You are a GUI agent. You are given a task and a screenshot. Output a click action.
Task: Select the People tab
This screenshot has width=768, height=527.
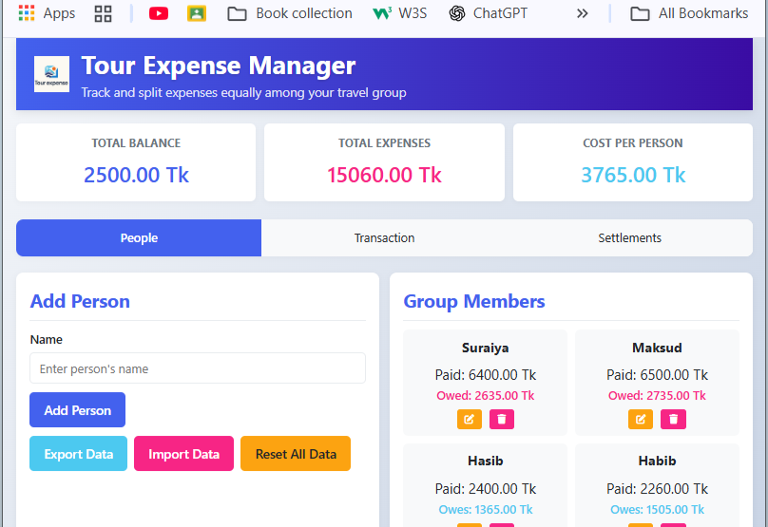[139, 237]
